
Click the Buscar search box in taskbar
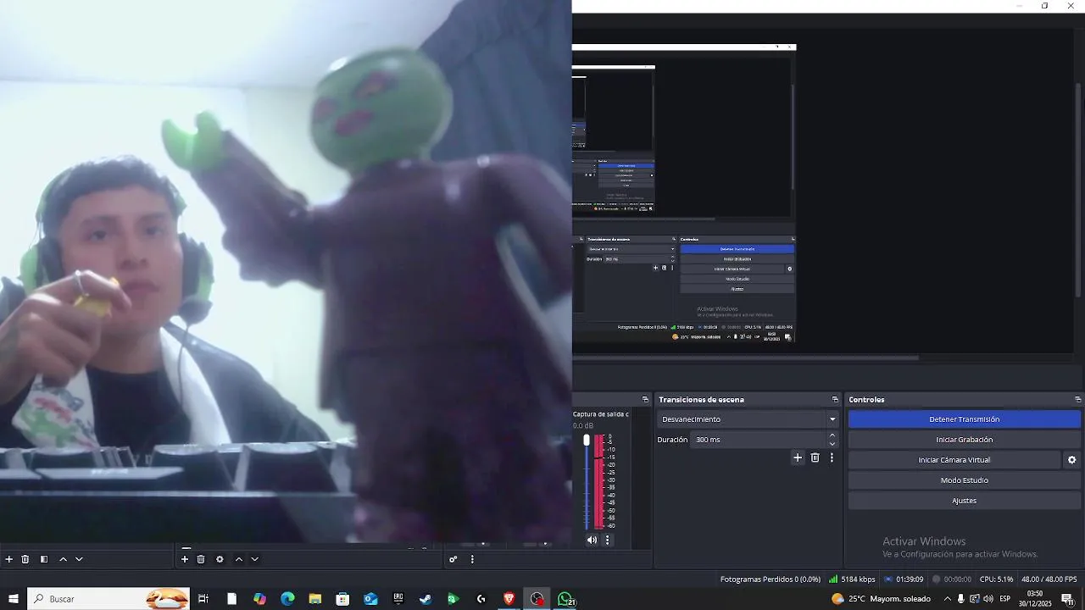tap(108, 599)
